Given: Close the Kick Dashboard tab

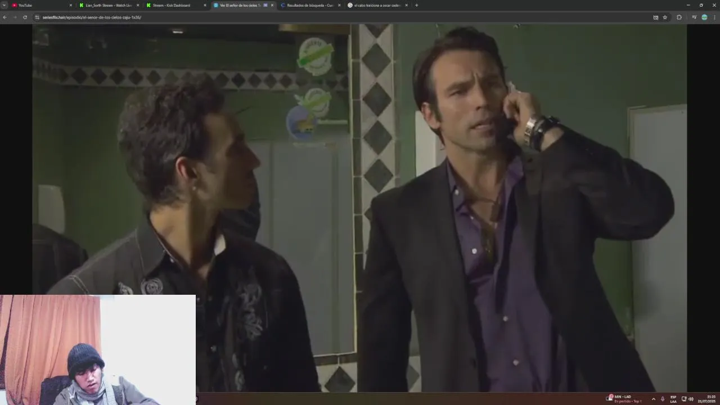Looking at the screenshot, I should coord(205,5).
